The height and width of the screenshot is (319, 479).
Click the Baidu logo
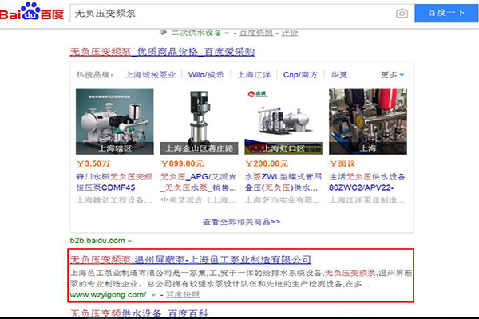32,11
